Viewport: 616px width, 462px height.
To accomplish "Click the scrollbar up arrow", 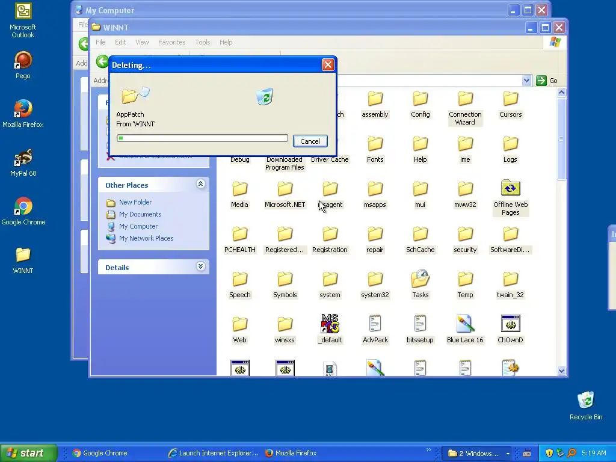I will point(561,93).
